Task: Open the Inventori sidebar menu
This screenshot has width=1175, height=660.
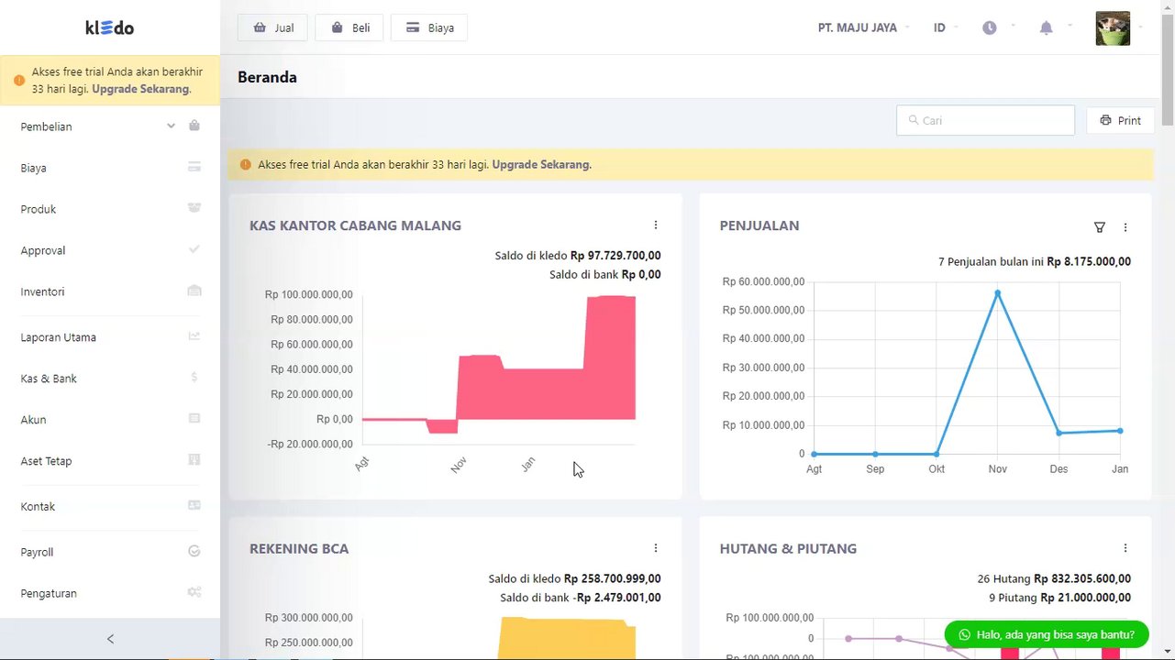Action: 42,291
